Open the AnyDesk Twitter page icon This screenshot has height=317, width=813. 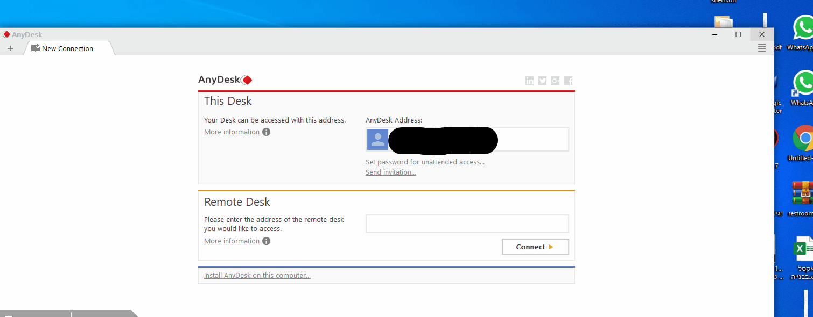coord(543,81)
